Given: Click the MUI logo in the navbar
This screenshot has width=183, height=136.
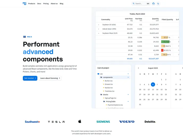Looking at the screenshot, I should tap(24, 3).
